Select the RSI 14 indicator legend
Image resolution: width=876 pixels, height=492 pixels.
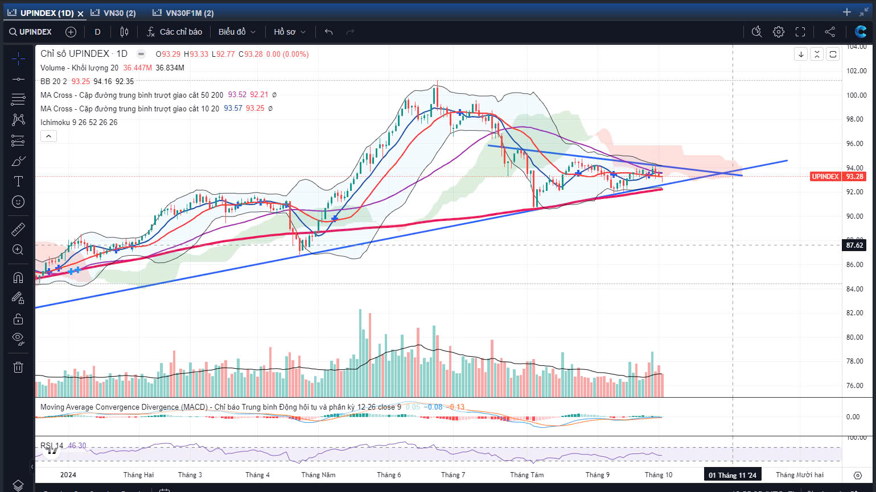click(x=52, y=446)
